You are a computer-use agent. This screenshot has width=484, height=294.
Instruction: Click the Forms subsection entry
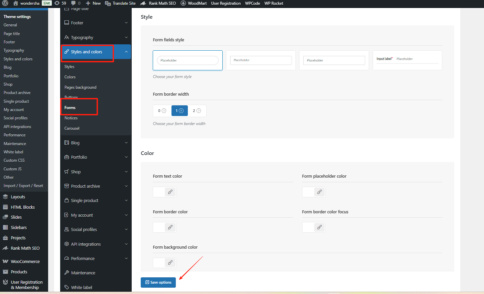tap(70, 107)
